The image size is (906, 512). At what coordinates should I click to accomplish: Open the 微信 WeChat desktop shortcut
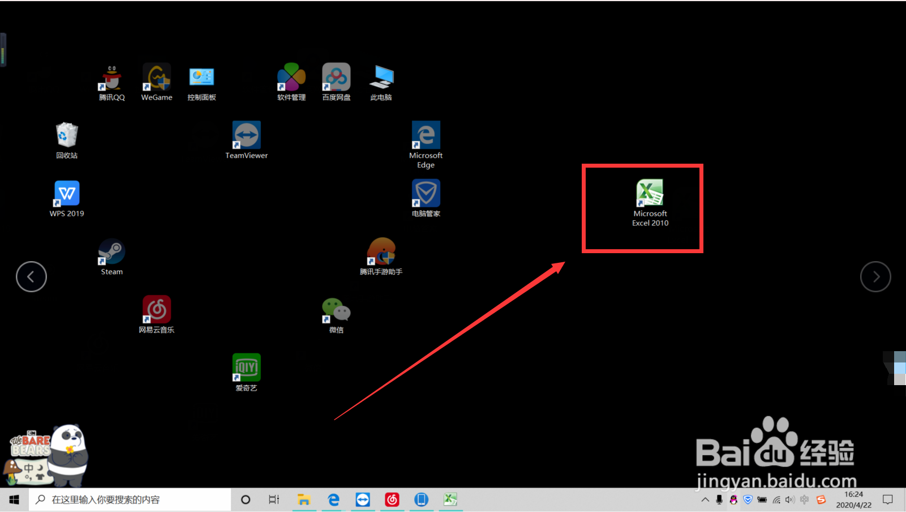(x=336, y=315)
